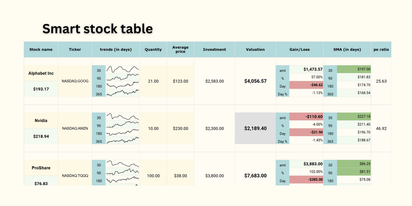Click the NASDAQ:GOOG ticker cell
Screen dimensions: 412x206
click(x=75, y=81)
